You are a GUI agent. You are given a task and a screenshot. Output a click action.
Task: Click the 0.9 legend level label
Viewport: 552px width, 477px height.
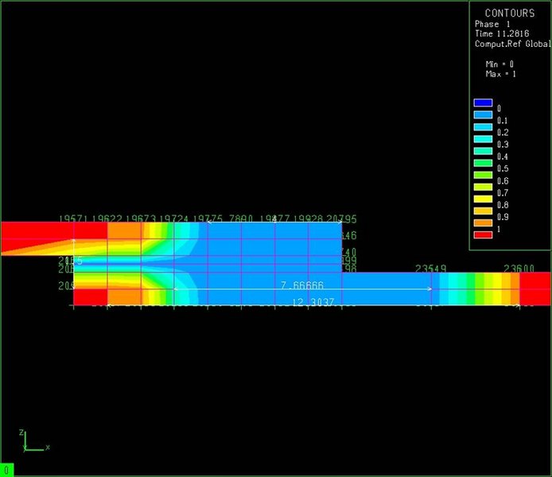[503, 217]
